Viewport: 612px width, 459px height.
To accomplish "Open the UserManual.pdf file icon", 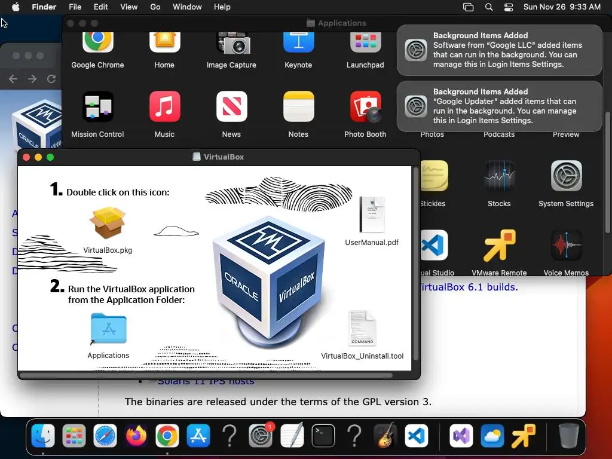I will coord(372,215).
